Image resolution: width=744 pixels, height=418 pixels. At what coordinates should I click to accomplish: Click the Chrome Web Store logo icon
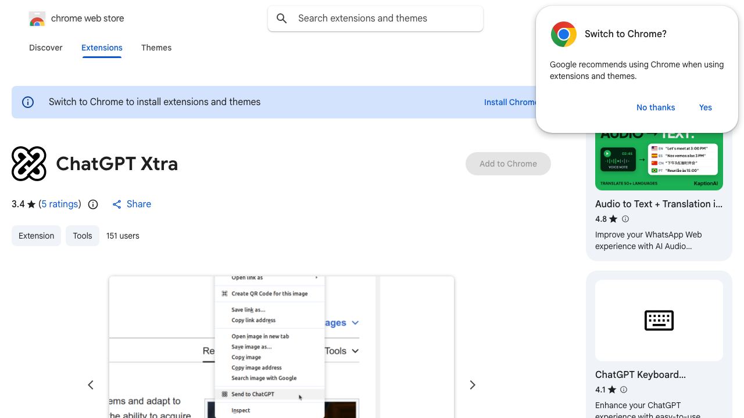pos(37,19)
